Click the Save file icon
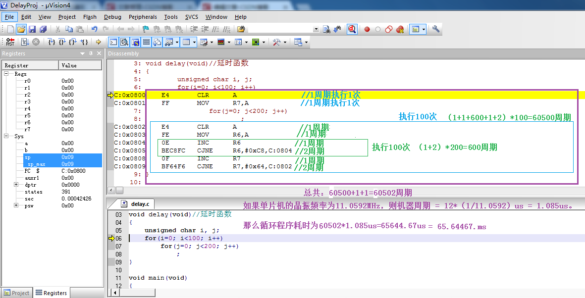 point(32,29)
